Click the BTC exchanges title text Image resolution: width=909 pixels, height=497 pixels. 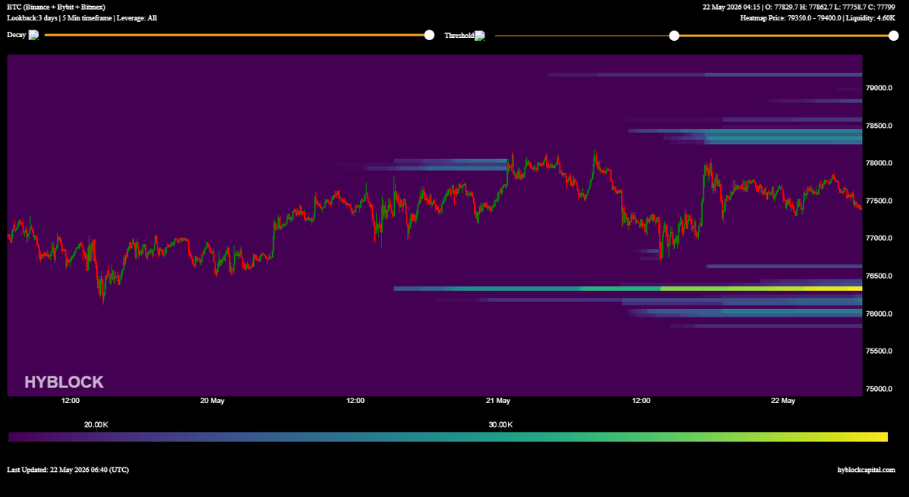point(55,8)
